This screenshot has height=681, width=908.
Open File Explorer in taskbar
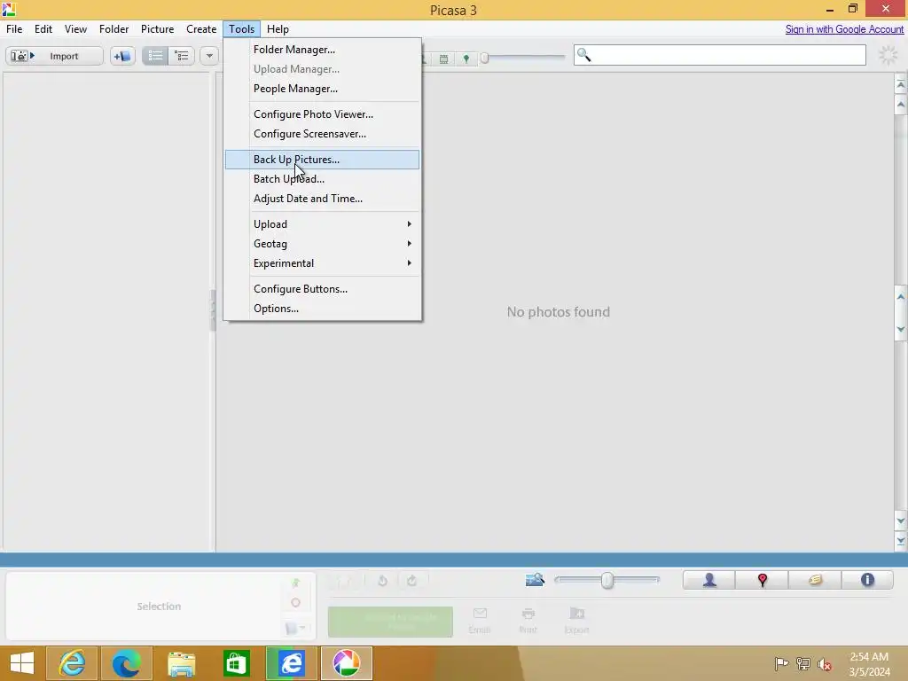click(181, 663)
